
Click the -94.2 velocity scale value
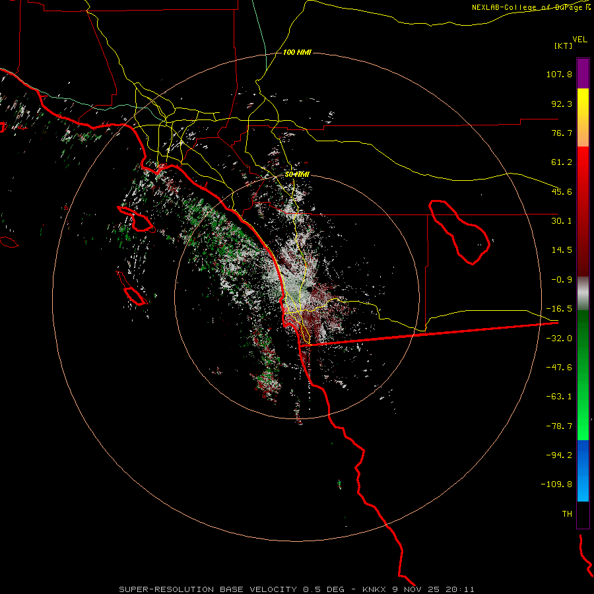[559, 455]
